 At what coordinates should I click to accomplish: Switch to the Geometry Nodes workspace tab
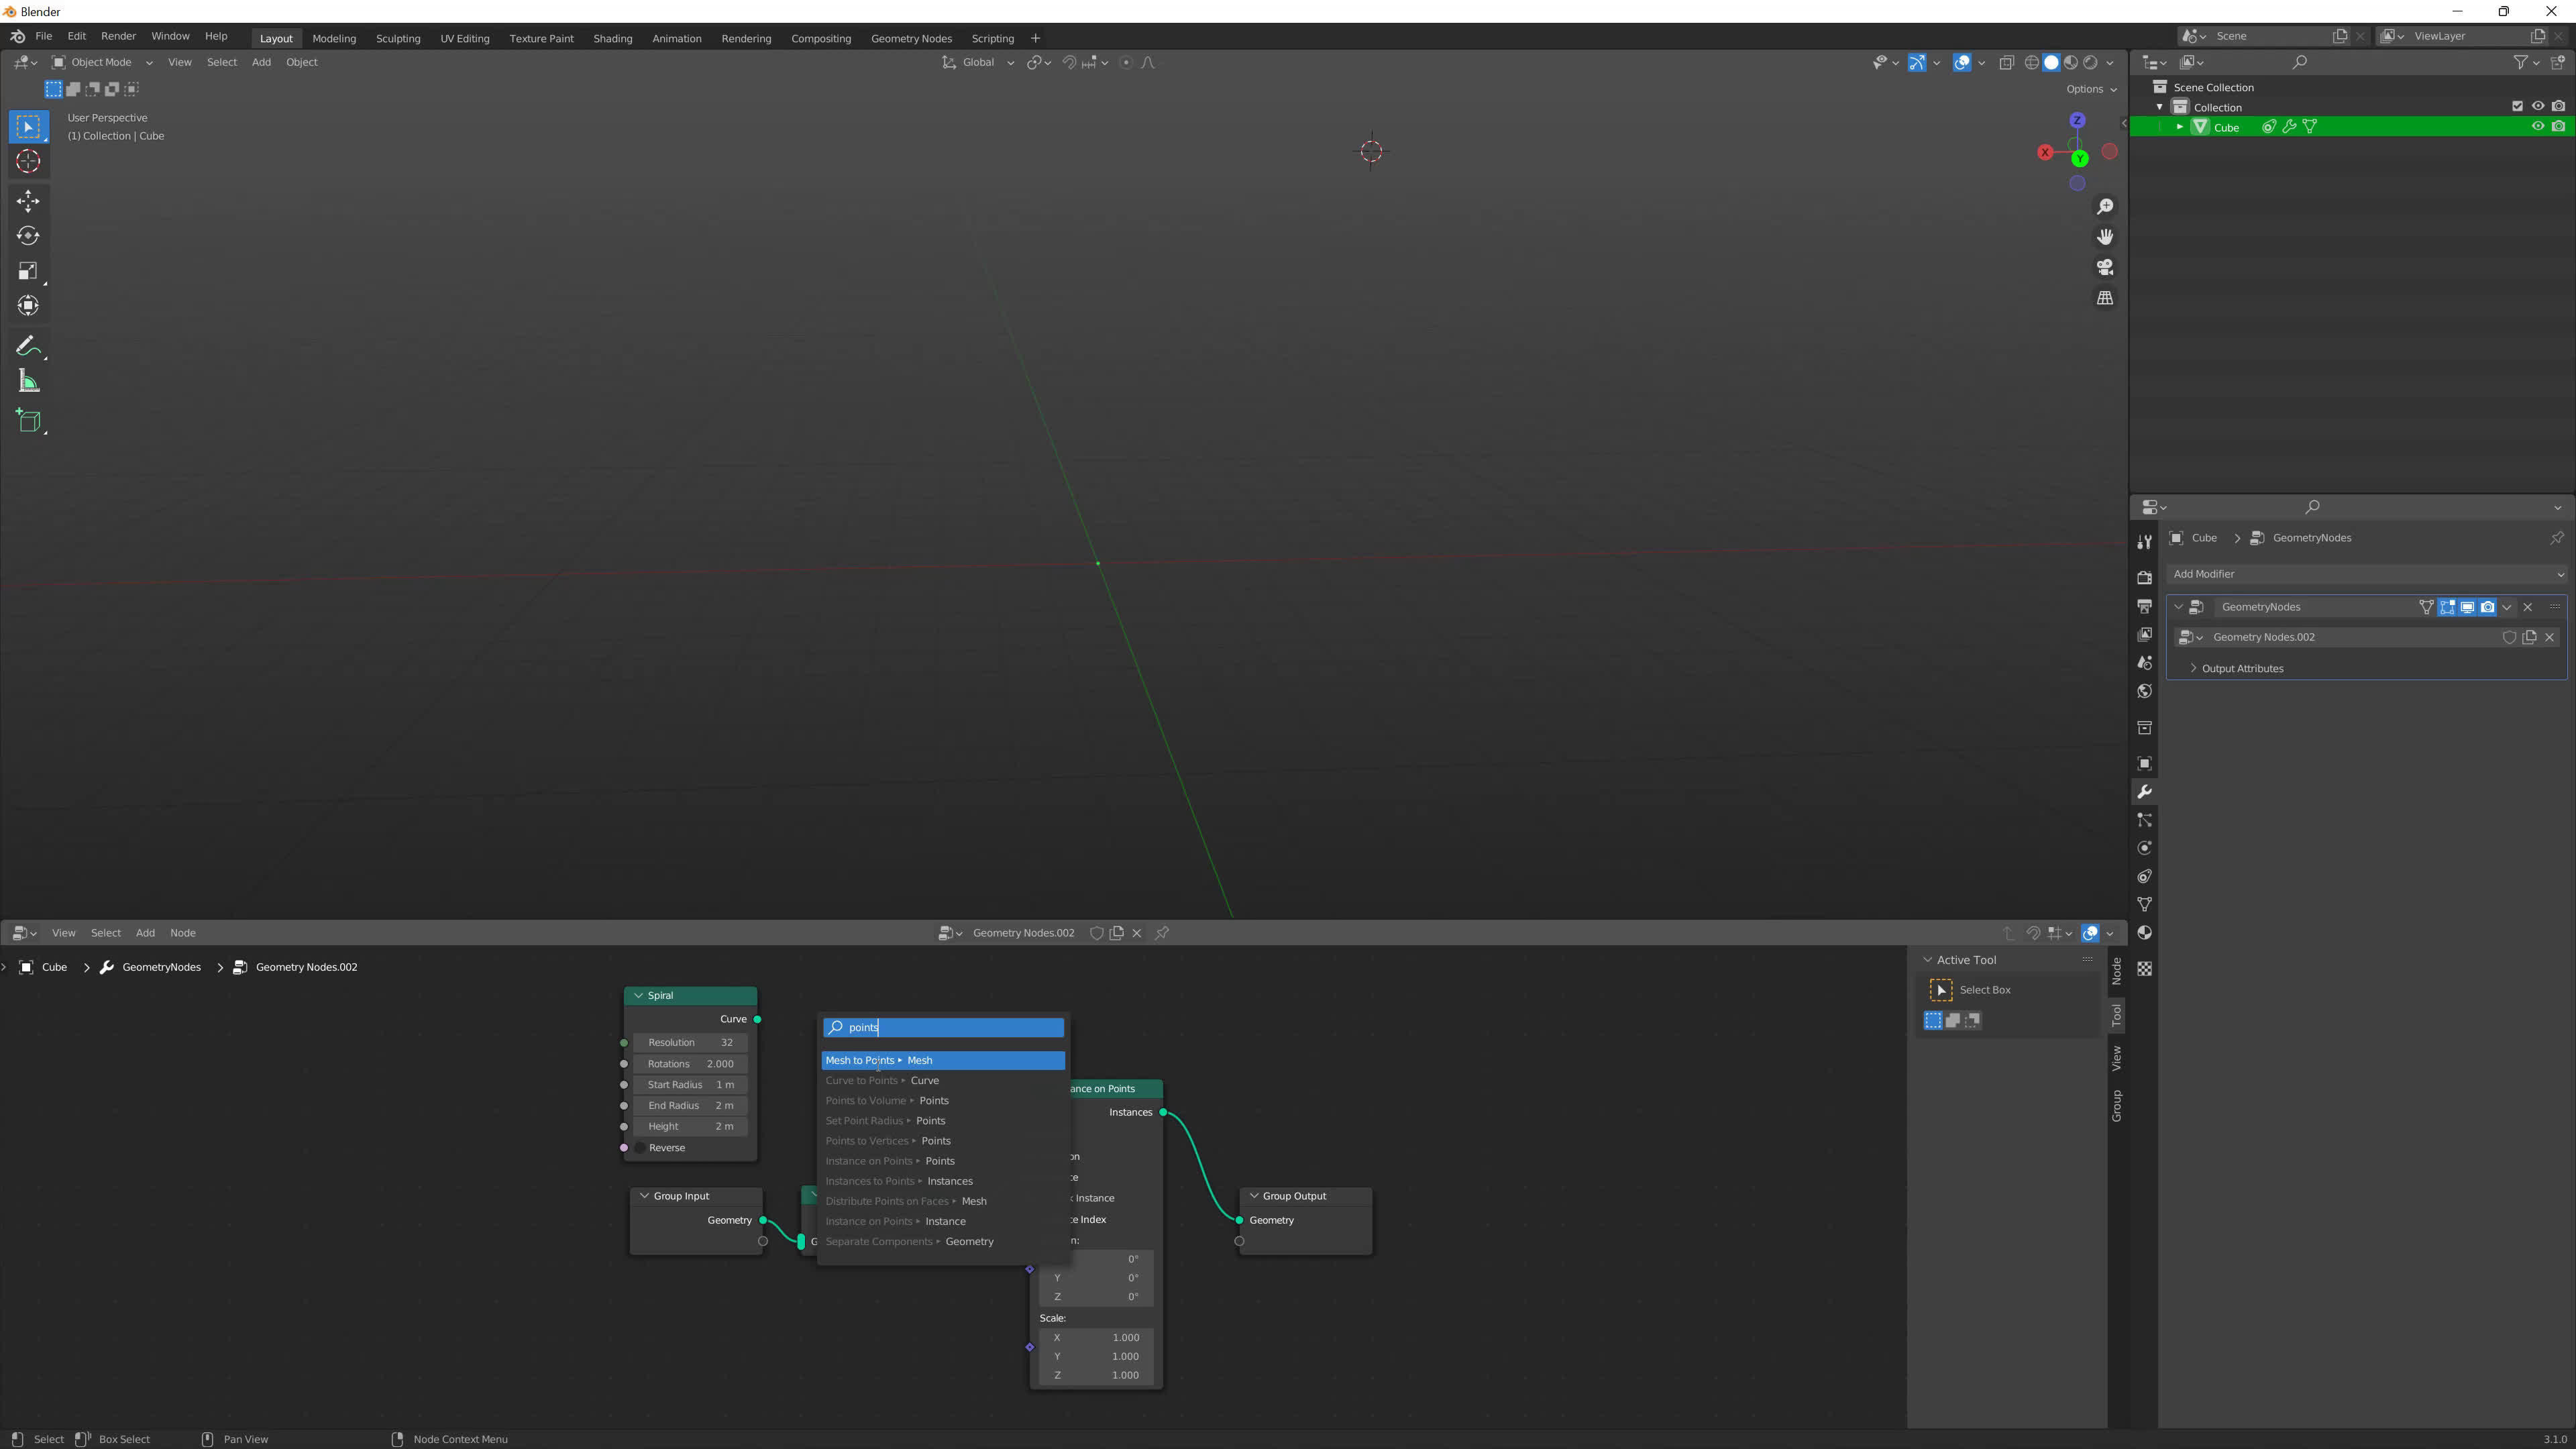(x=910, y=38)
